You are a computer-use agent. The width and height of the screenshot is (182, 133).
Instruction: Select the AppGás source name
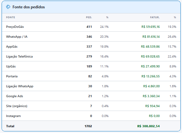pyautogui.click(x=12, y=47)
